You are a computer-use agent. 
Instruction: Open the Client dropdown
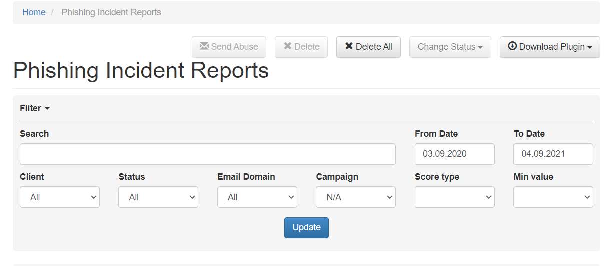pyautogui.click(x=60, y=197)
